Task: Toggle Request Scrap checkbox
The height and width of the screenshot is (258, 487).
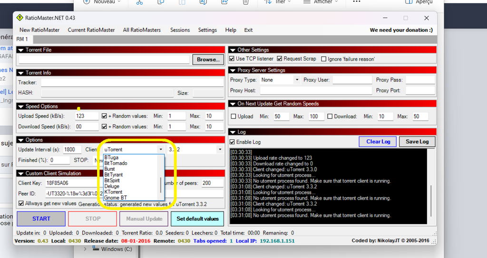Action: click(x=280, y=58)
